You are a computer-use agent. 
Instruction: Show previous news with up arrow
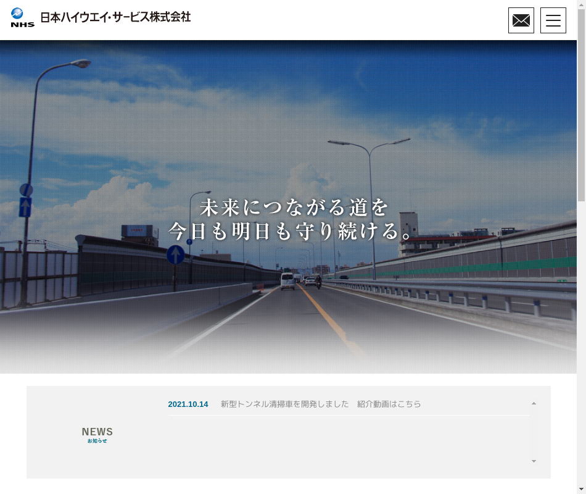[534, 403]
